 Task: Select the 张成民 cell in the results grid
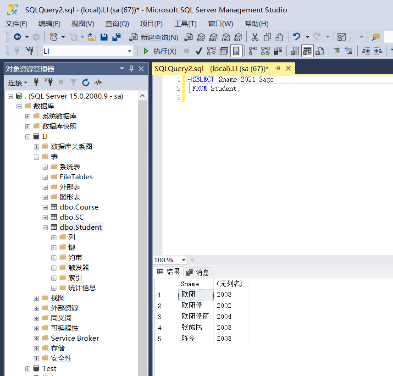click(x=196, y=327)
